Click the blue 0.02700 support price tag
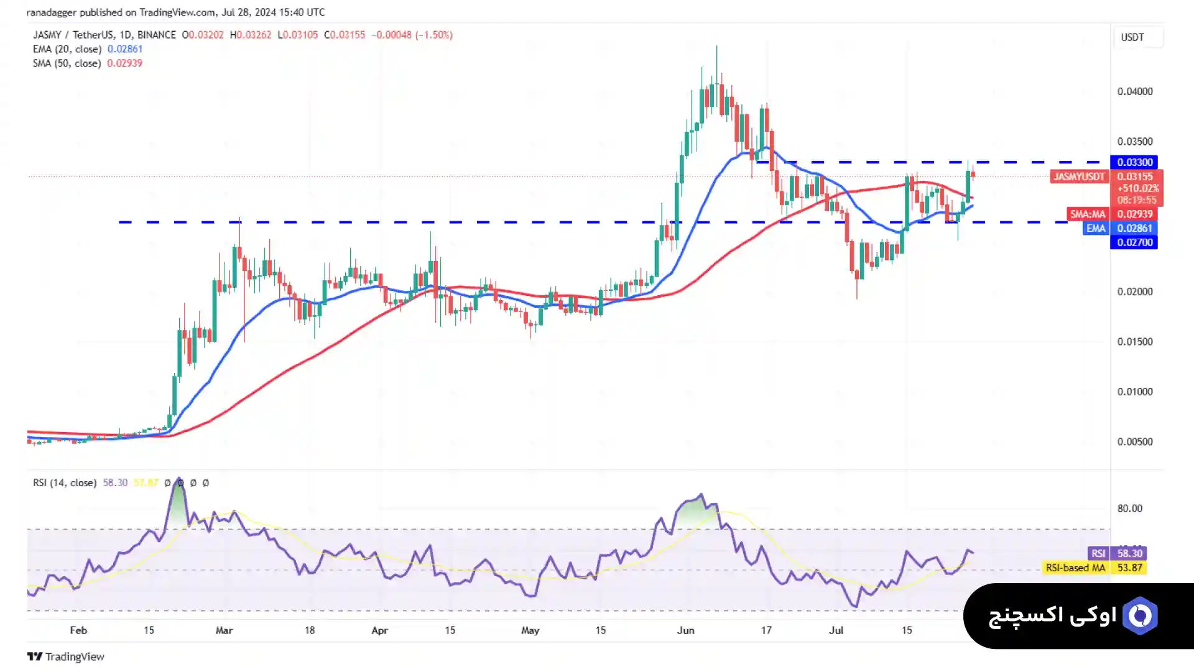 point(1134,242)
